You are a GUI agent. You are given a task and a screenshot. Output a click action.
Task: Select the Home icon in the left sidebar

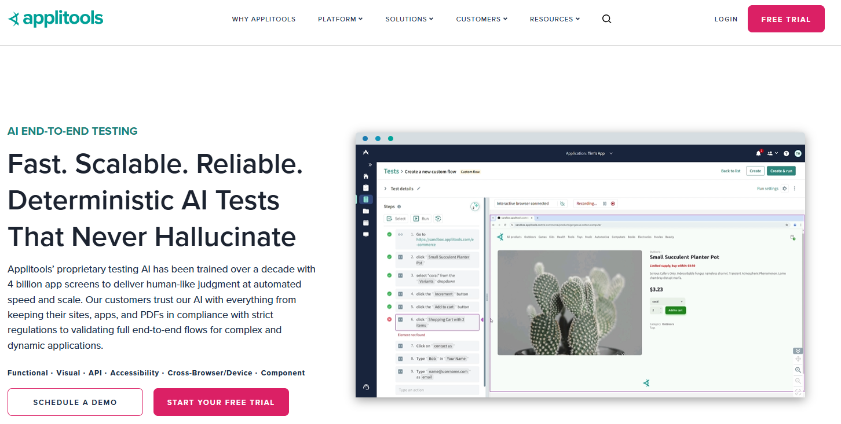(x=365, y=176)
